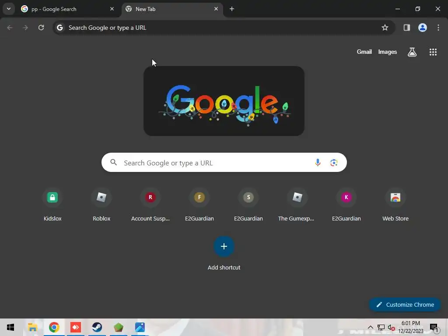Open the Kidslox shortcut
448x336 pixels.
point(52,205)
